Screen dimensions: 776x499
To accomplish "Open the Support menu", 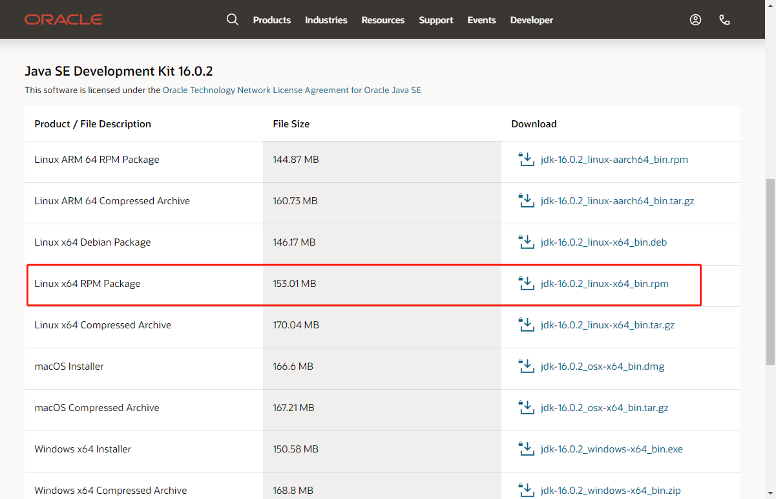I will tap(436, 20).
